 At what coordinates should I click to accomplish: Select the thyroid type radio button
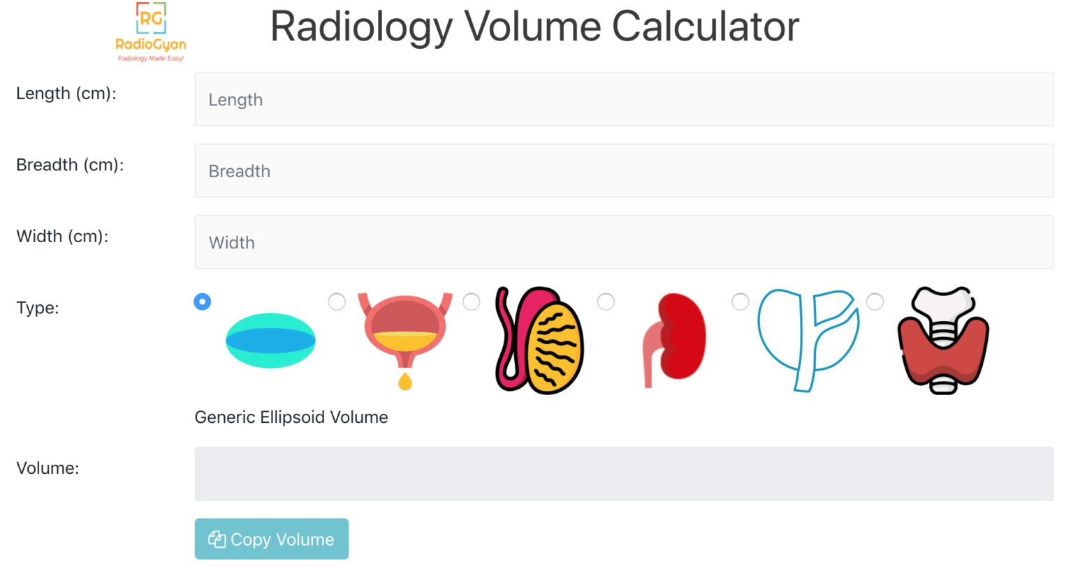pos(875,301)
